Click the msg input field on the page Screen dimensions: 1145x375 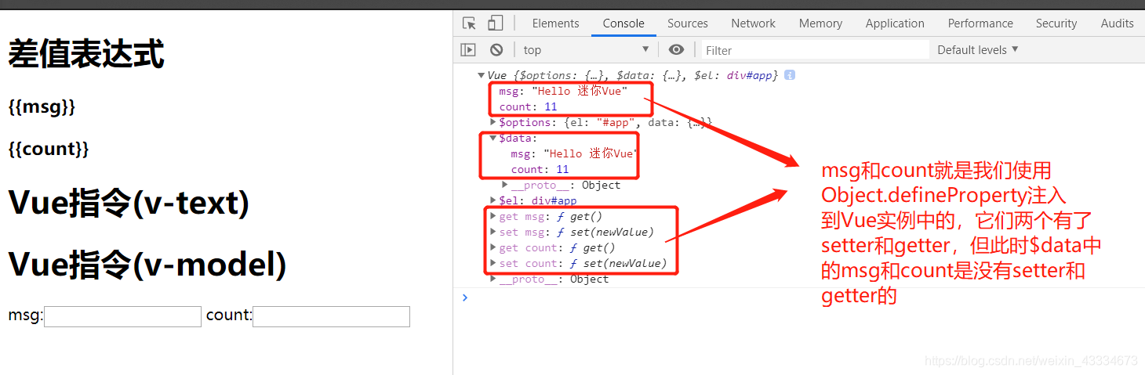pyautogui.click(x=123, y=316)
